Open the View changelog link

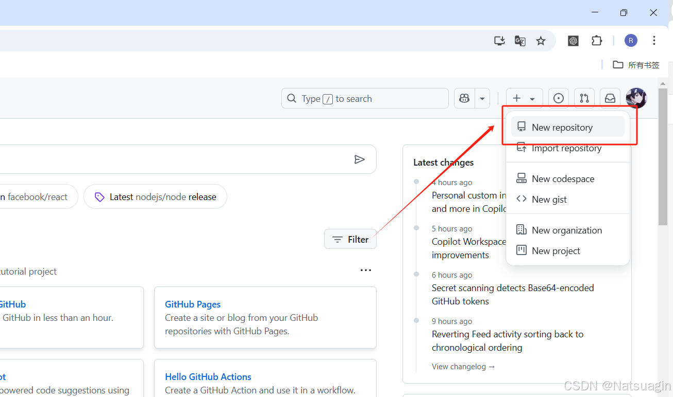pyautogui.click(x=463, y=367)
